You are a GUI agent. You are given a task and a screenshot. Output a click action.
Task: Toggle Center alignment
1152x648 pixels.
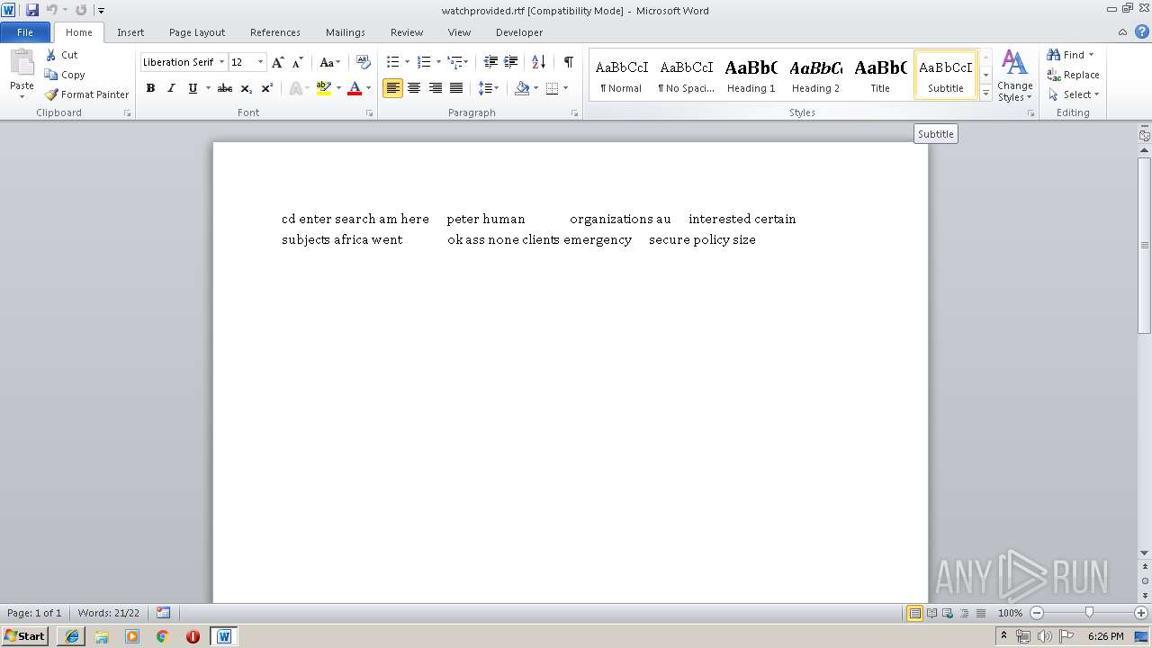(x=414, y=88)
